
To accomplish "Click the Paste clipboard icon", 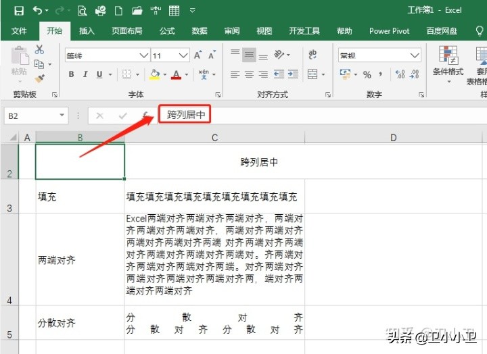I will (x=20, y=56).
